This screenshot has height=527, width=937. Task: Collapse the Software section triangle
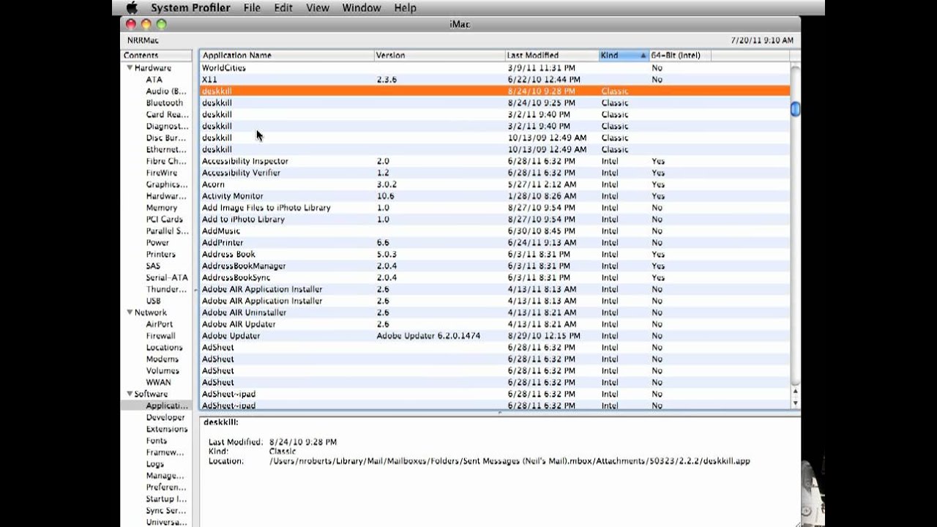(x=130, y=394)
